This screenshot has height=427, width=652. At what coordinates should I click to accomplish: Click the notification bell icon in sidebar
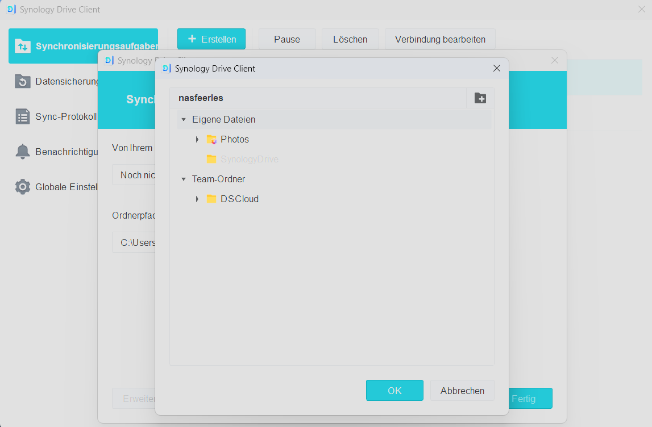(23, 152)
